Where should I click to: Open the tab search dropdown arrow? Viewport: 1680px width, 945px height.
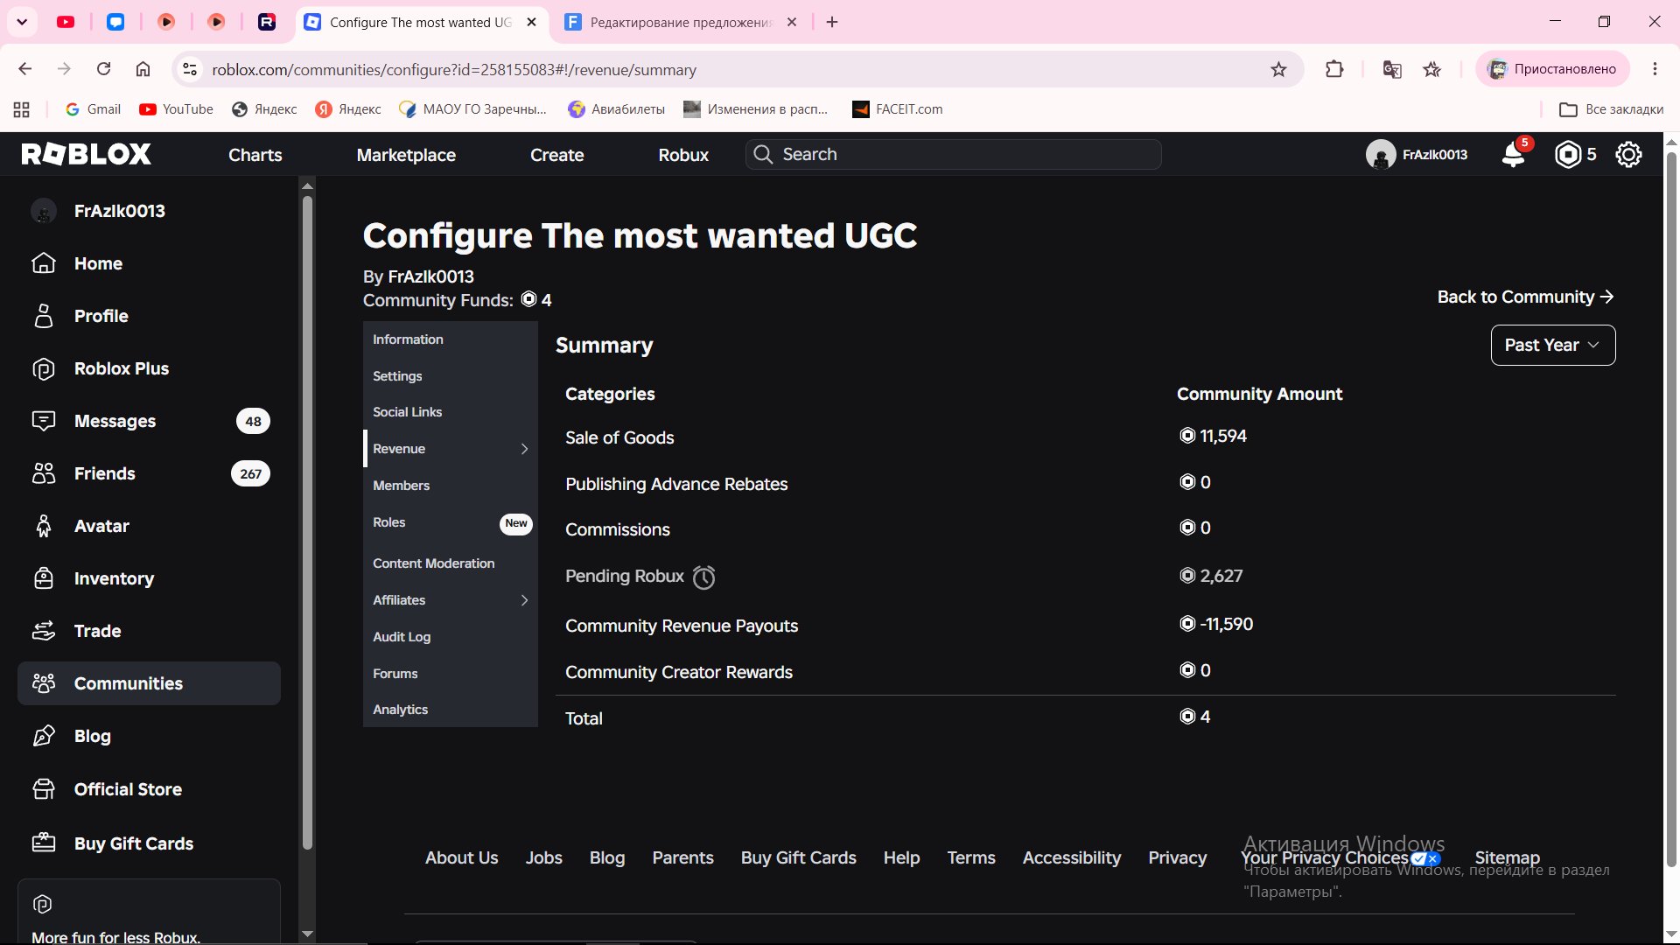tap(22, 22)
